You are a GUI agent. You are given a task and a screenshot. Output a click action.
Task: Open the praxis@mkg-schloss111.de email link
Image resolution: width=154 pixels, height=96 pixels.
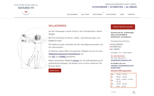point(121,60)
